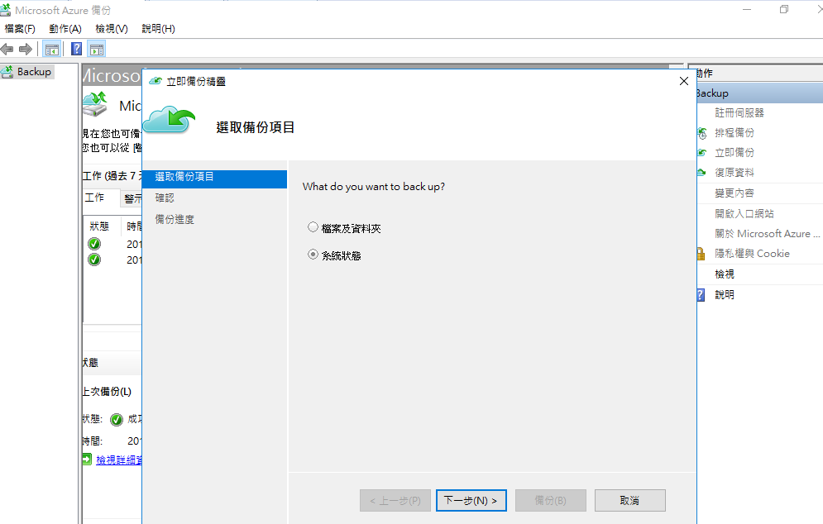This screenshot has width=823, height=524.
Task: Open the 動作(A) menu
Action: click(x=65, y=29)
